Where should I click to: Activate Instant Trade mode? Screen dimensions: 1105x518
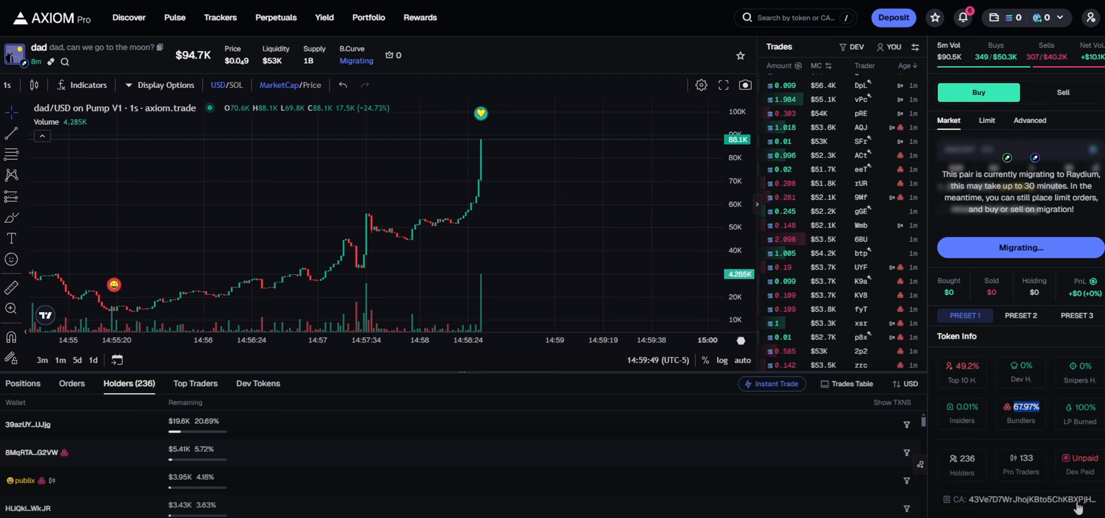772,384
